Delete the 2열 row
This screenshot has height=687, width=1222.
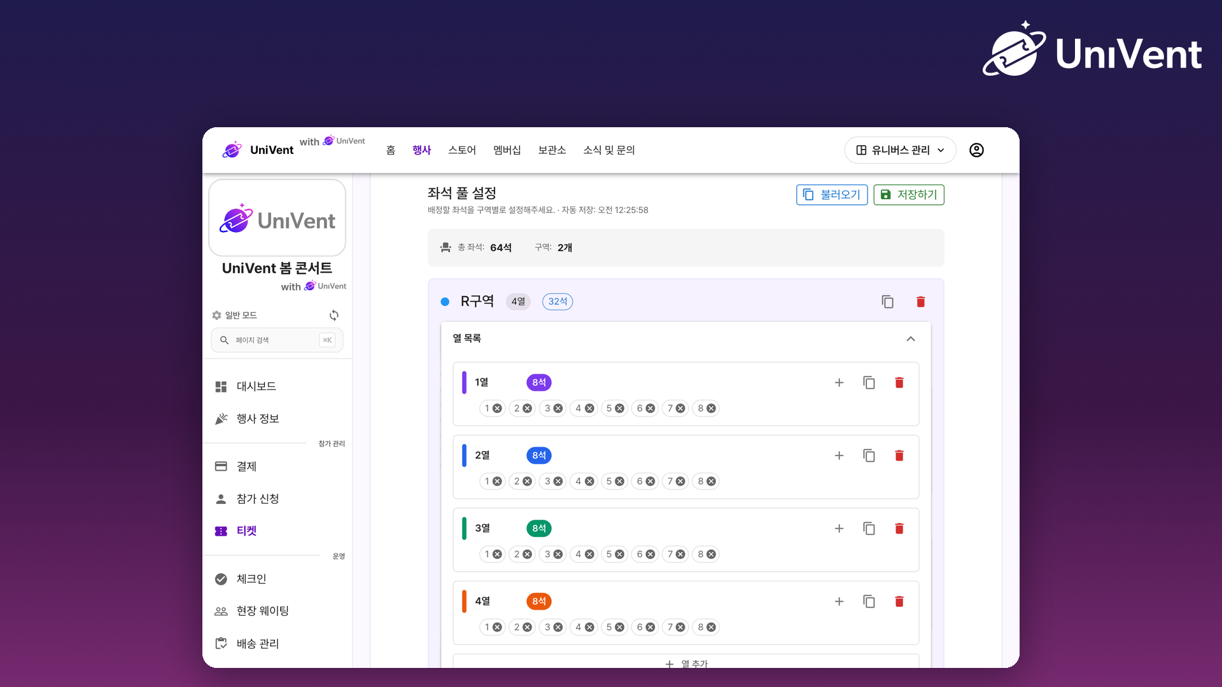coord(899,455)
